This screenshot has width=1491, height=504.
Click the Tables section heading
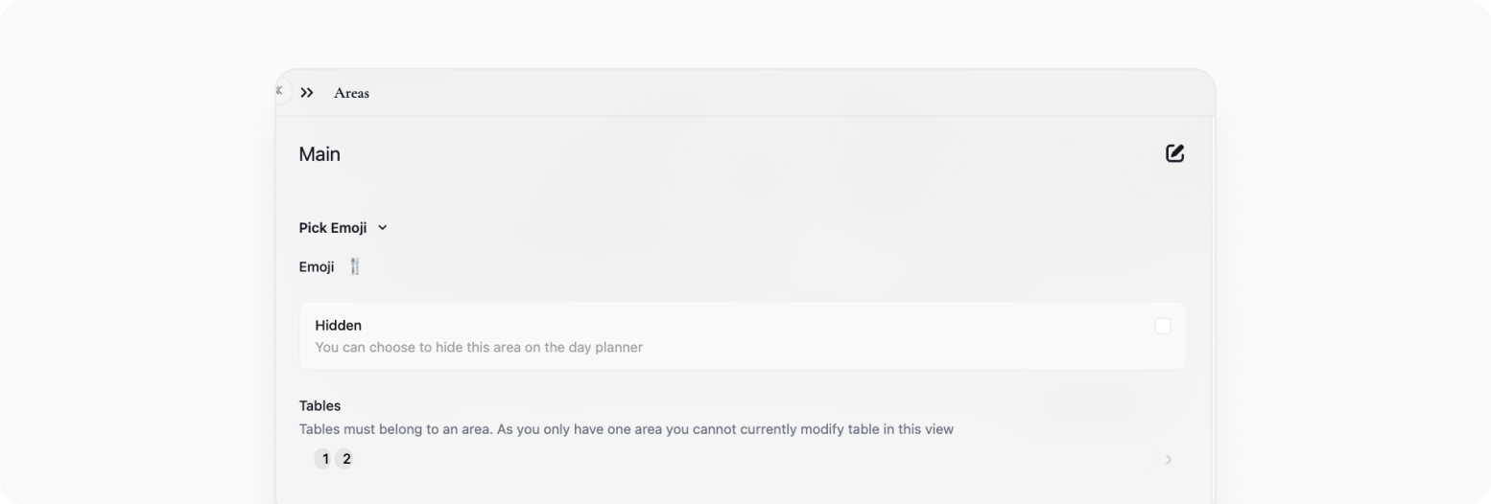click(319, 406)
